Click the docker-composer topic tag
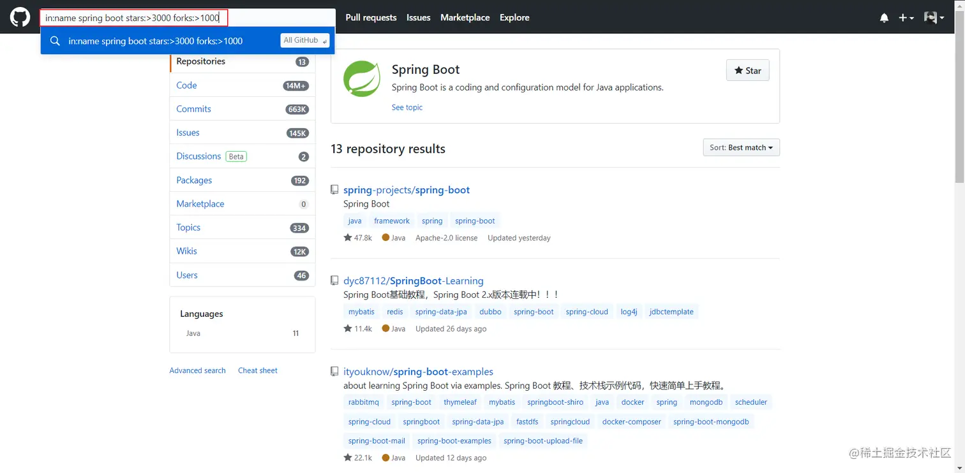Image resolution: width=965 pixels, height=473 pixels. pos(632,421)
